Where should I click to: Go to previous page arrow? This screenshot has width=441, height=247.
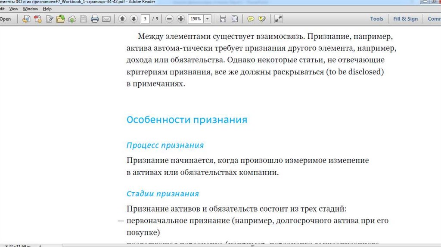tap(122, 19)
